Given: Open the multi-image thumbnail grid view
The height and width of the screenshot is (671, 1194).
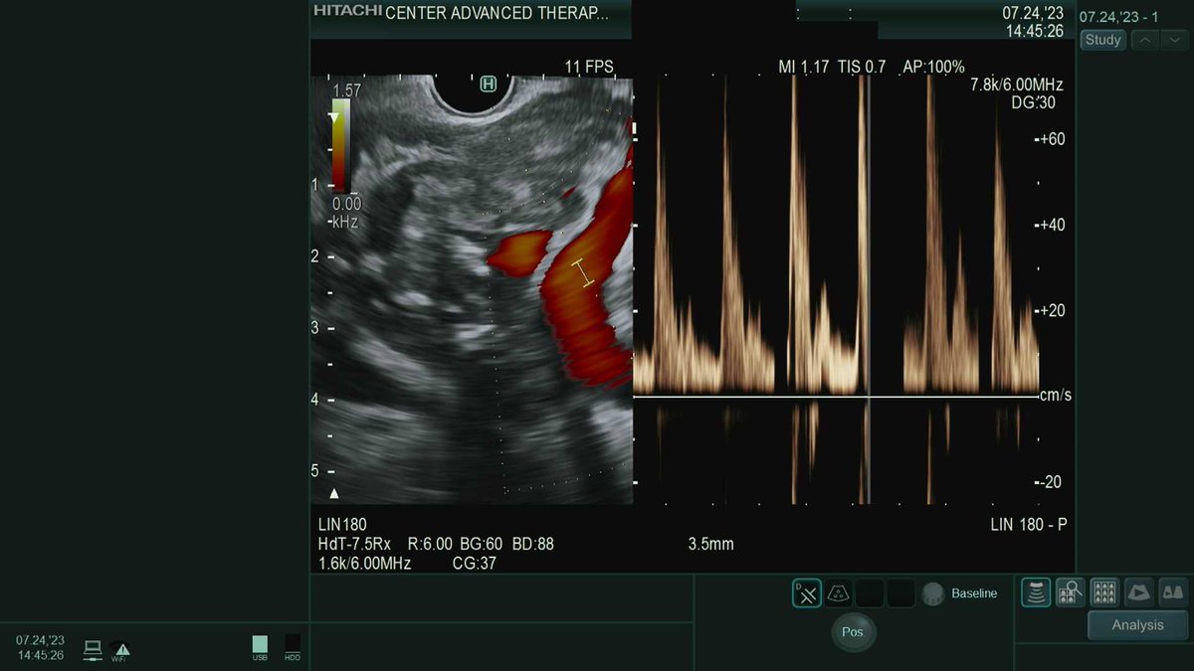Looking at the screenshot, I should 1103,592.
